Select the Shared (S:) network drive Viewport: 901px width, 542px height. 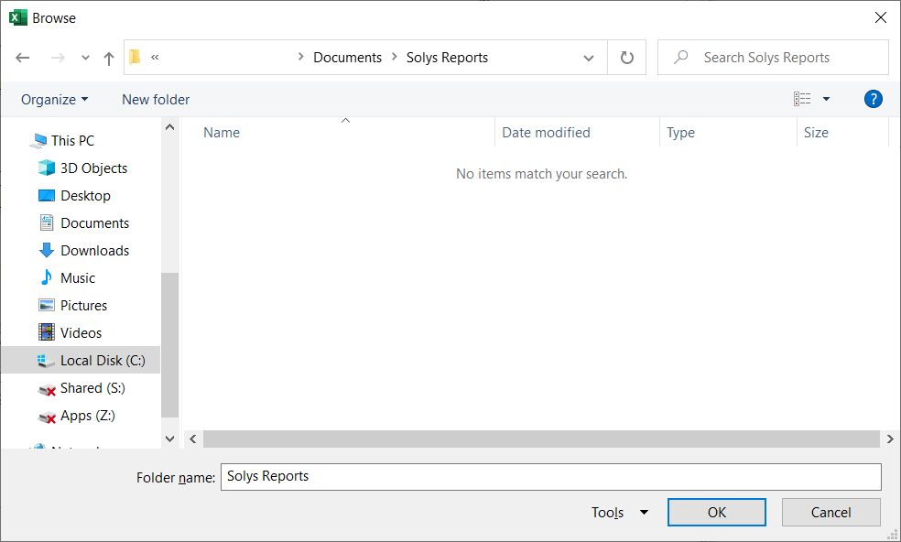click(92, 388)
